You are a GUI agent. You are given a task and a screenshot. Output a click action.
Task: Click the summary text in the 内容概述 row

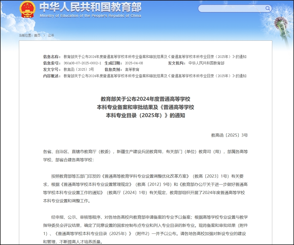coord(155,76)
